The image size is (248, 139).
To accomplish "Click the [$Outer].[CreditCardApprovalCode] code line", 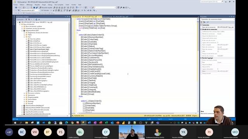I will tap(96, 74).
